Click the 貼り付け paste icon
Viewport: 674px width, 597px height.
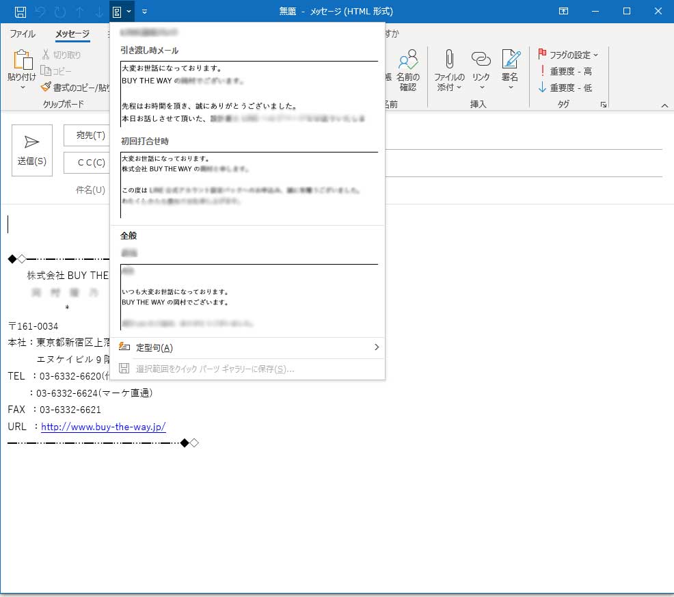[23, 59]
